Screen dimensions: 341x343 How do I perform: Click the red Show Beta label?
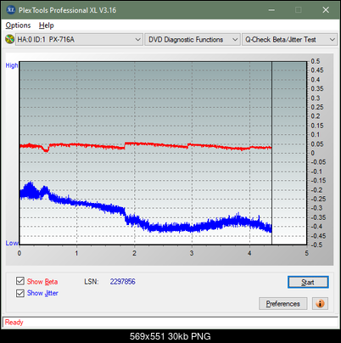pyautogui.click(x=42, y=282)
